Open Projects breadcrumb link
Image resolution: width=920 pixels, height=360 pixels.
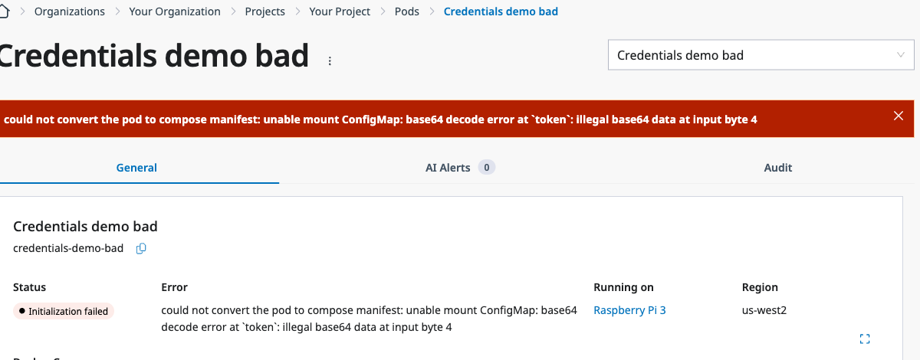coord(264,11)
